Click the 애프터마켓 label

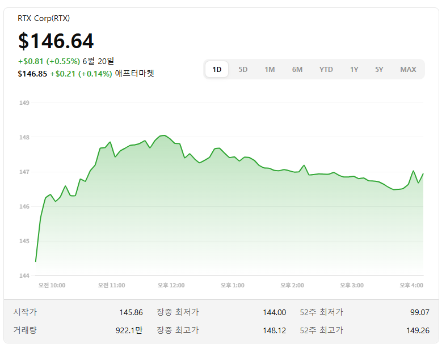[x=134, y=74]
